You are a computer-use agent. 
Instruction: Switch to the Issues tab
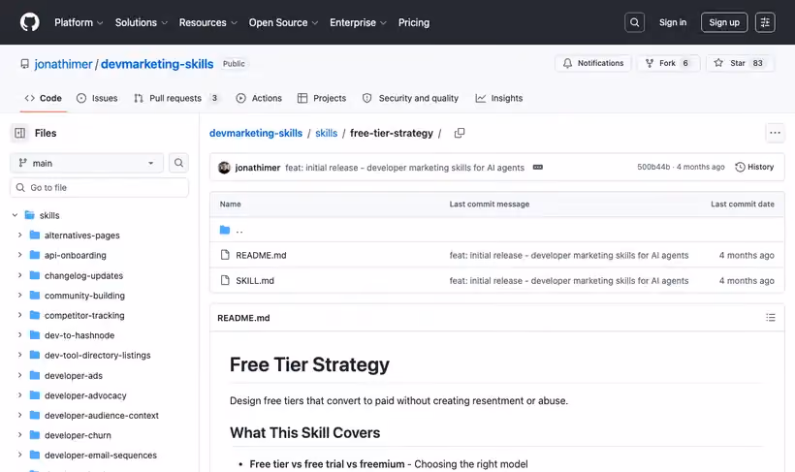(x=97, y=98)
